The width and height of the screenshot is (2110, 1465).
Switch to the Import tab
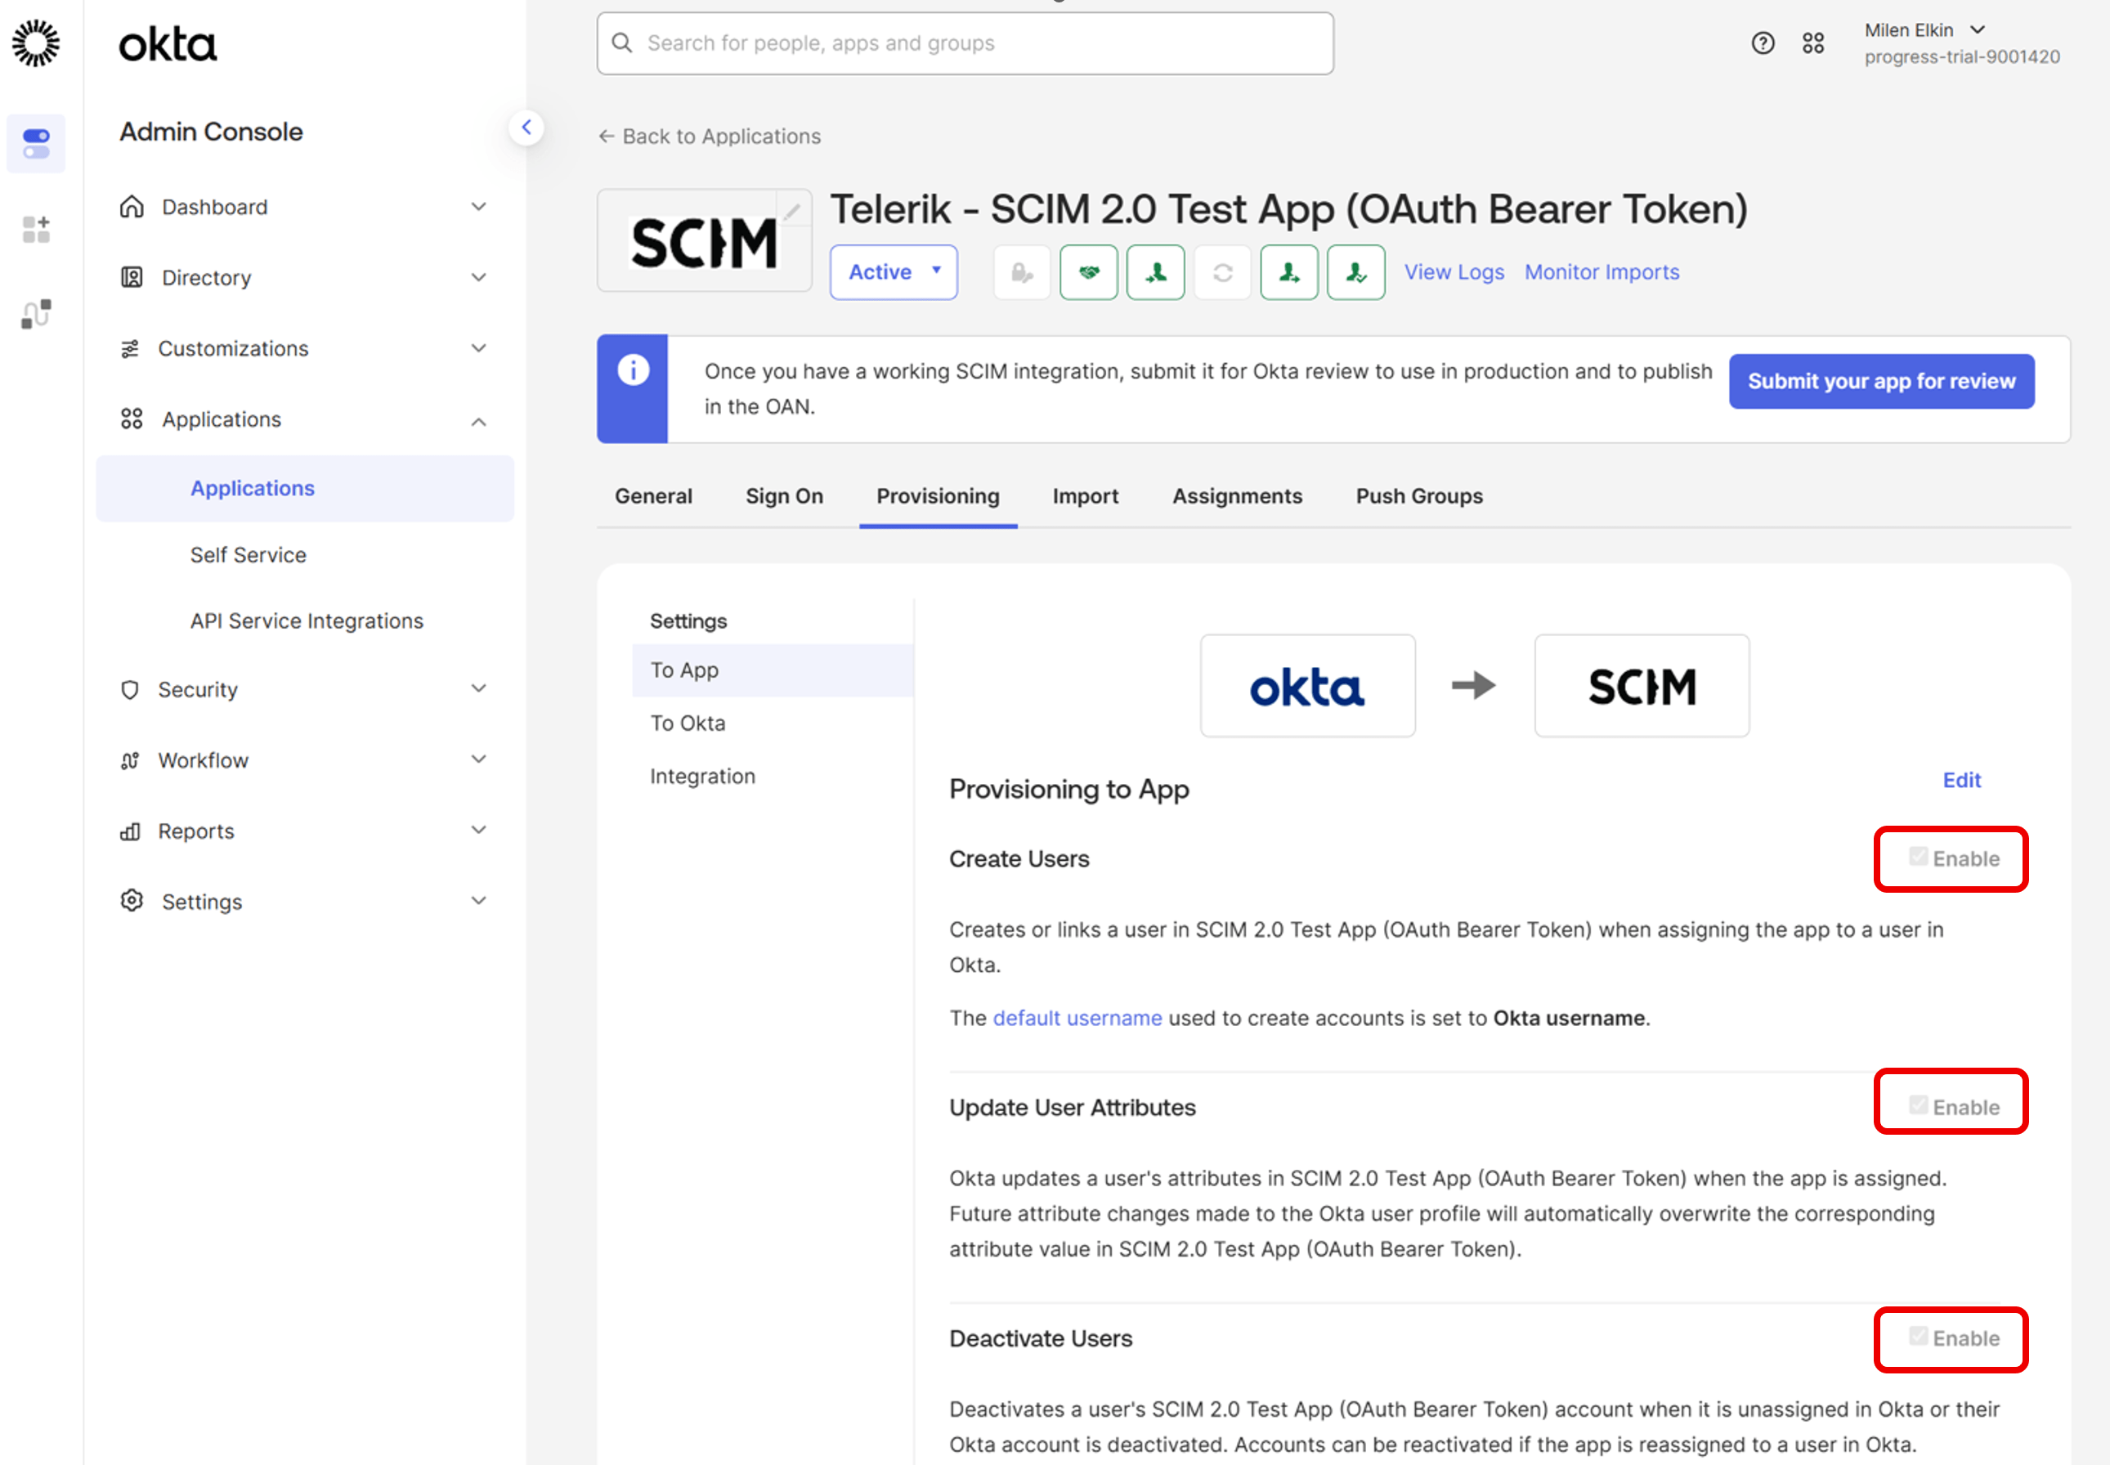click(x=1086, y=496)
